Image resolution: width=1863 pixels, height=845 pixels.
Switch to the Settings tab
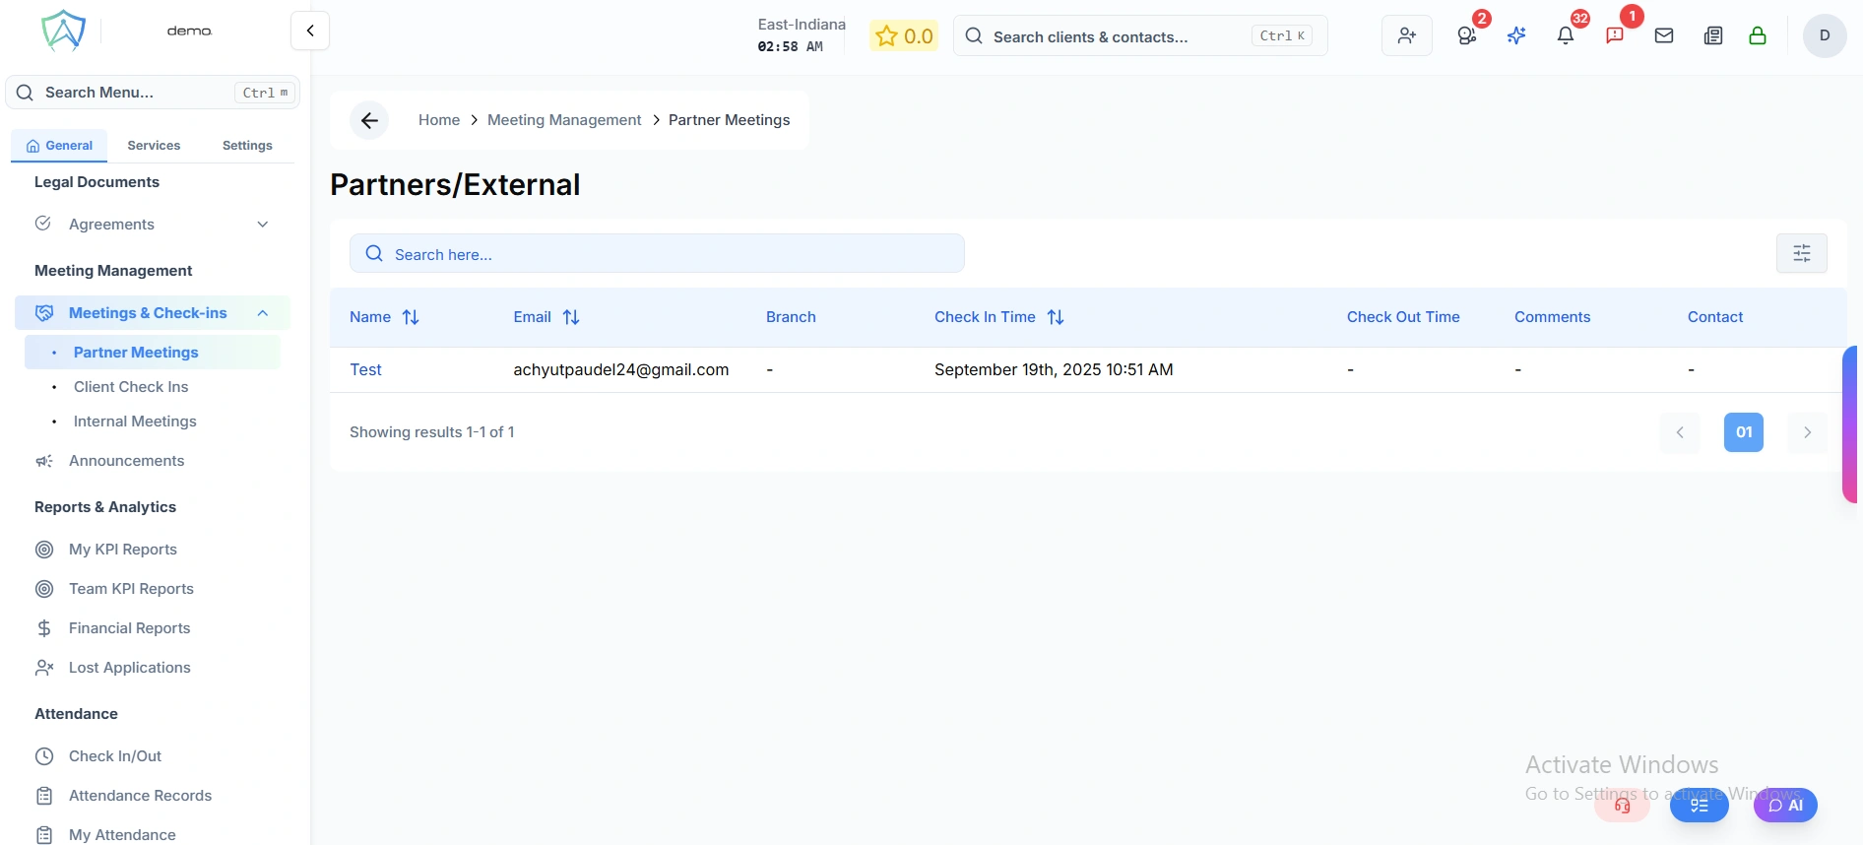[247, 146]
